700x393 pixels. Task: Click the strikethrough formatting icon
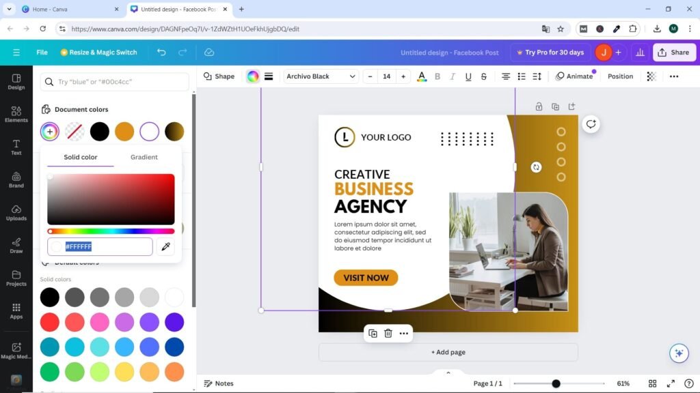(x=484, y=76)
